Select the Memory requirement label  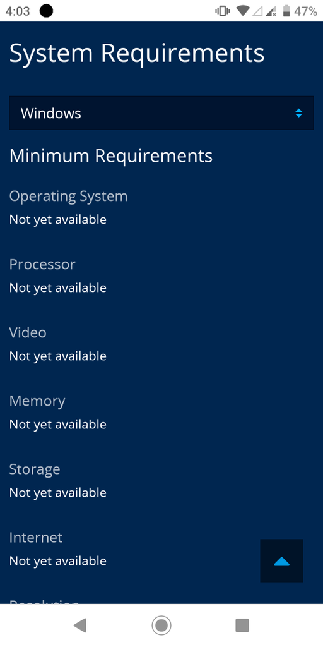(x=37, y=401)
